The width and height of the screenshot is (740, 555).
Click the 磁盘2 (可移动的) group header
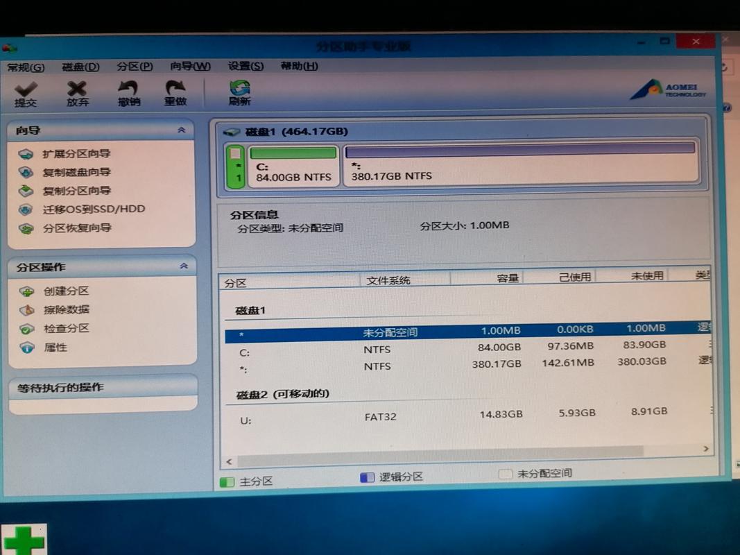click(x=283, y=394)
